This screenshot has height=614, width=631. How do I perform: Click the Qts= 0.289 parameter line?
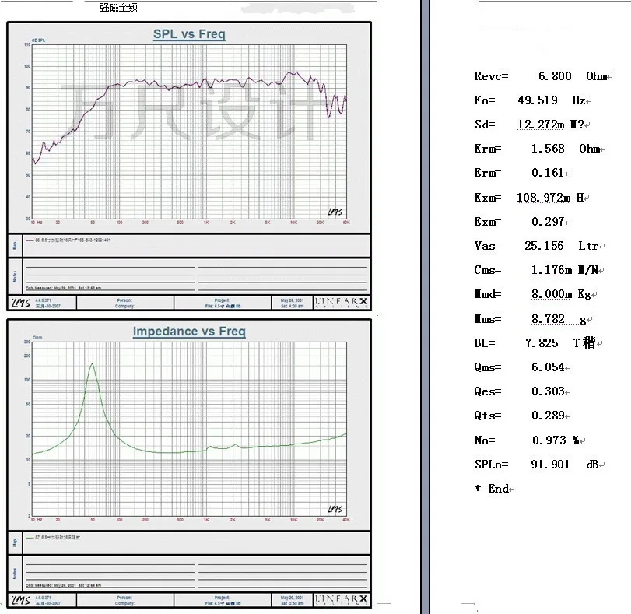(x=522, y=416)
